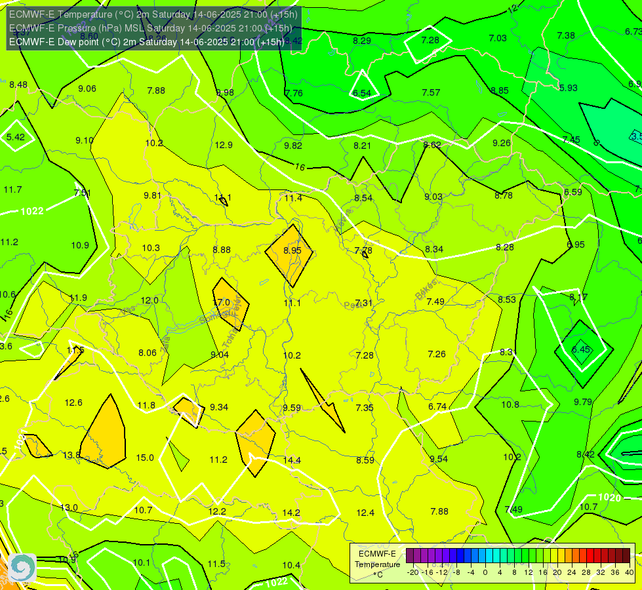Click the Zala county label
This screenshot has height=590, width=642.
point(165,345)
